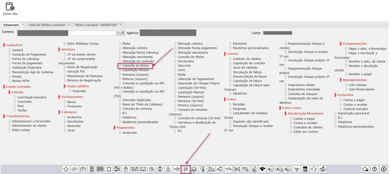Click the magnifier search icon beside Carteira
Viewport: 390px width, 174px height.
123,33
